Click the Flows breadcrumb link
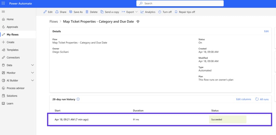Image resolution: width=276 pixels, height=135 pixels. (x=54, y=21)
